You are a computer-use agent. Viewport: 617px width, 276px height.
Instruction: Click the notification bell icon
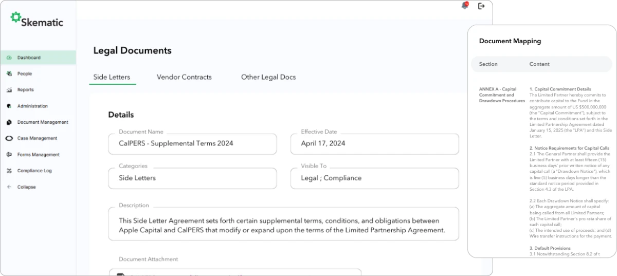point(465,6)
